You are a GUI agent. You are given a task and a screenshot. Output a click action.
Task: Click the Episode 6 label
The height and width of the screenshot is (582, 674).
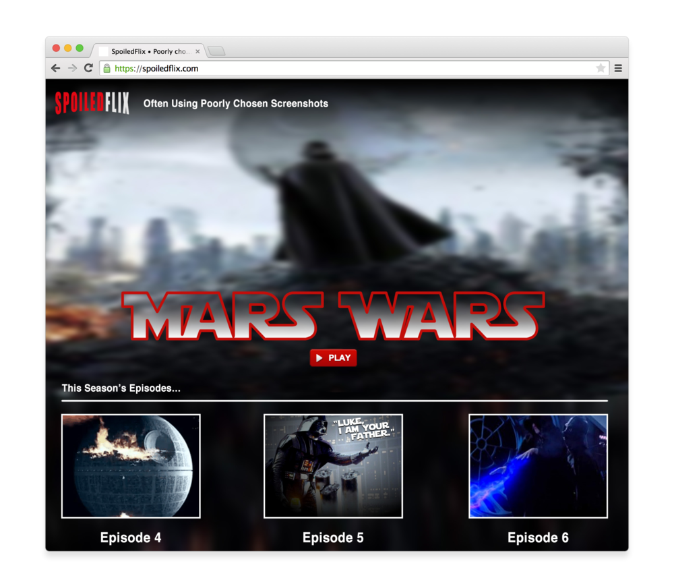[x=538, y=537]
